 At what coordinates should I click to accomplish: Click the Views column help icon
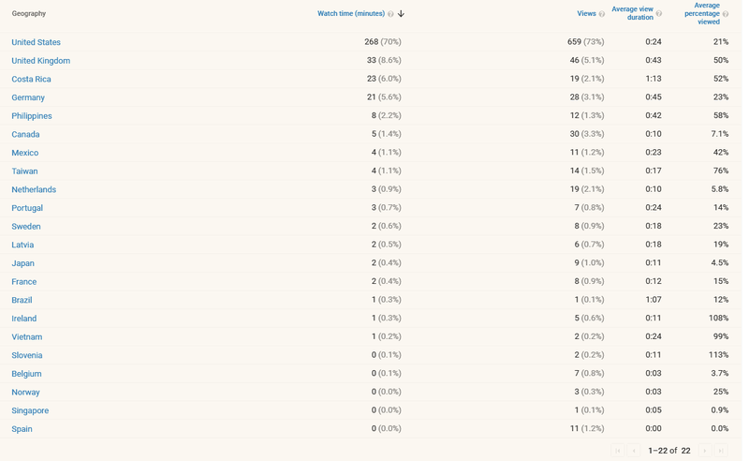point(602,14)
